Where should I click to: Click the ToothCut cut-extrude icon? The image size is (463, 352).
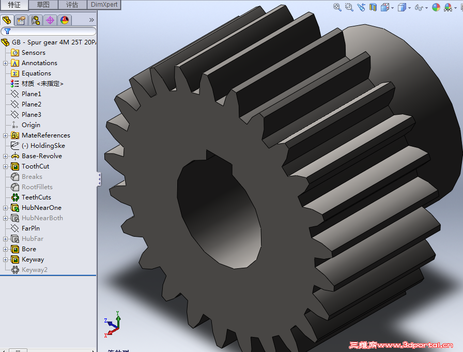(15, 166)
